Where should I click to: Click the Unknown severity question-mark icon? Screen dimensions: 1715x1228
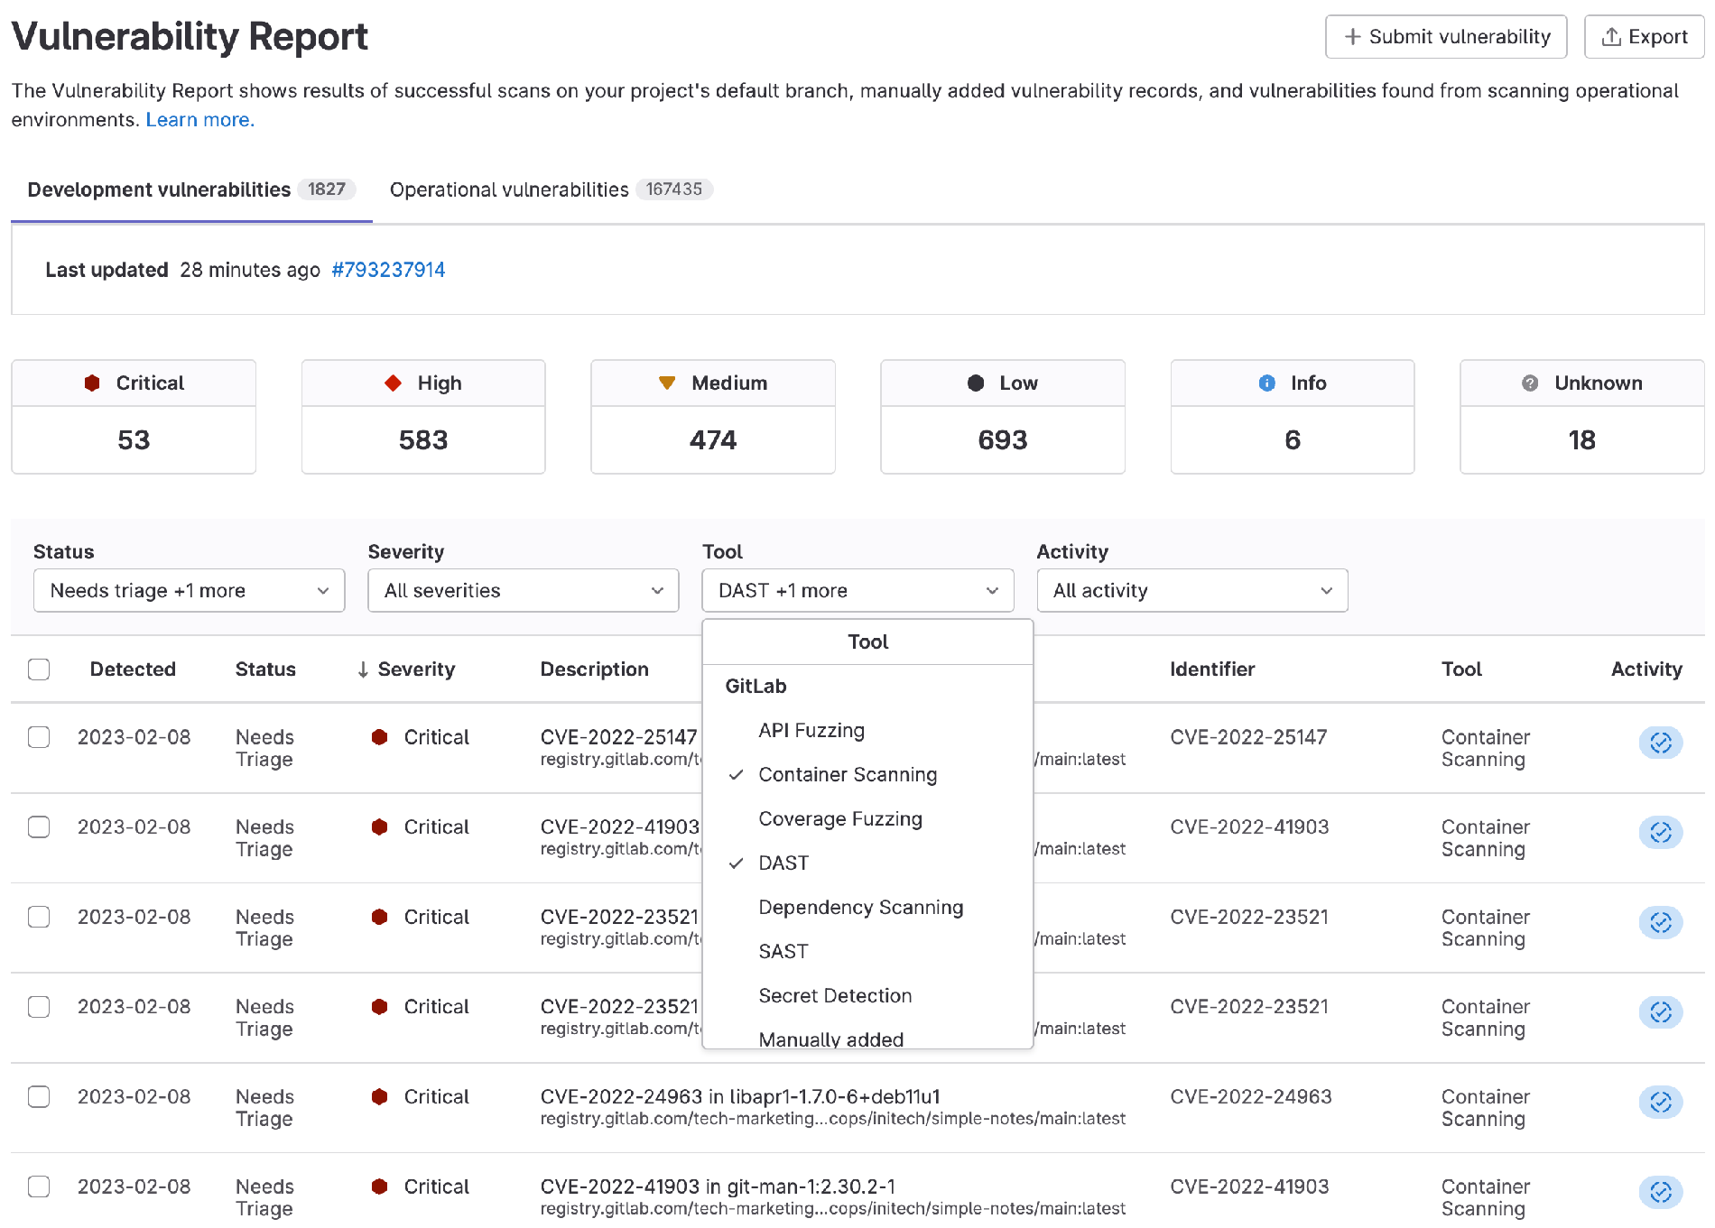coord(1529,383)
